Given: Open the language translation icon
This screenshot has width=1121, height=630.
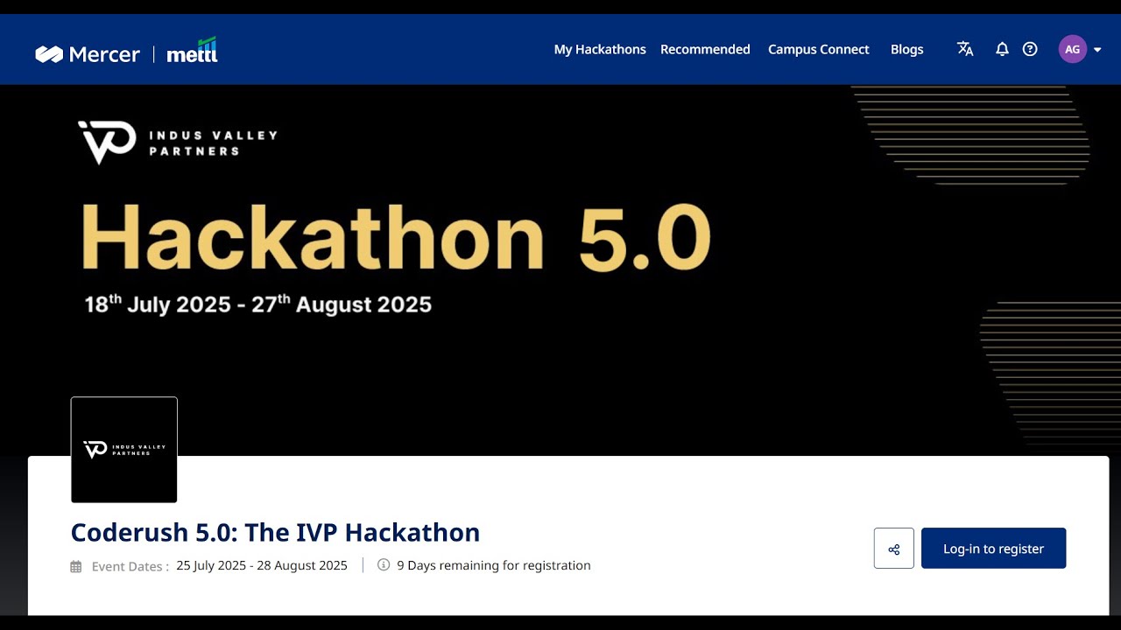Looking at the screenshot, I should click(965, 49).
